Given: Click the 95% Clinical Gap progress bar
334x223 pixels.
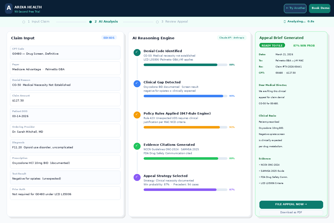Looking at the screenshot, I should click(184, 96).
